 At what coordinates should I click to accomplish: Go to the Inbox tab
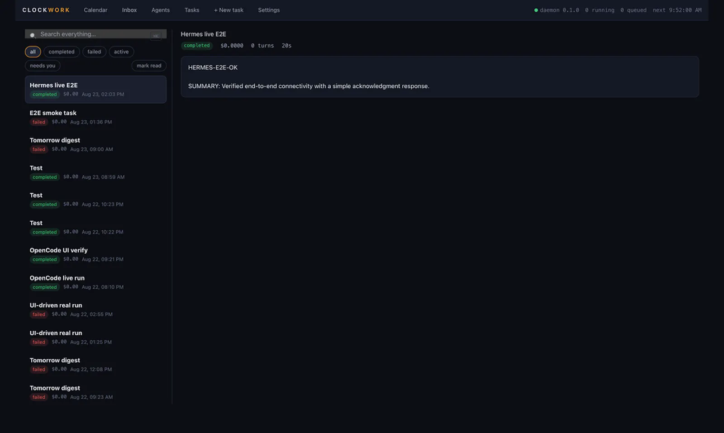129,10
